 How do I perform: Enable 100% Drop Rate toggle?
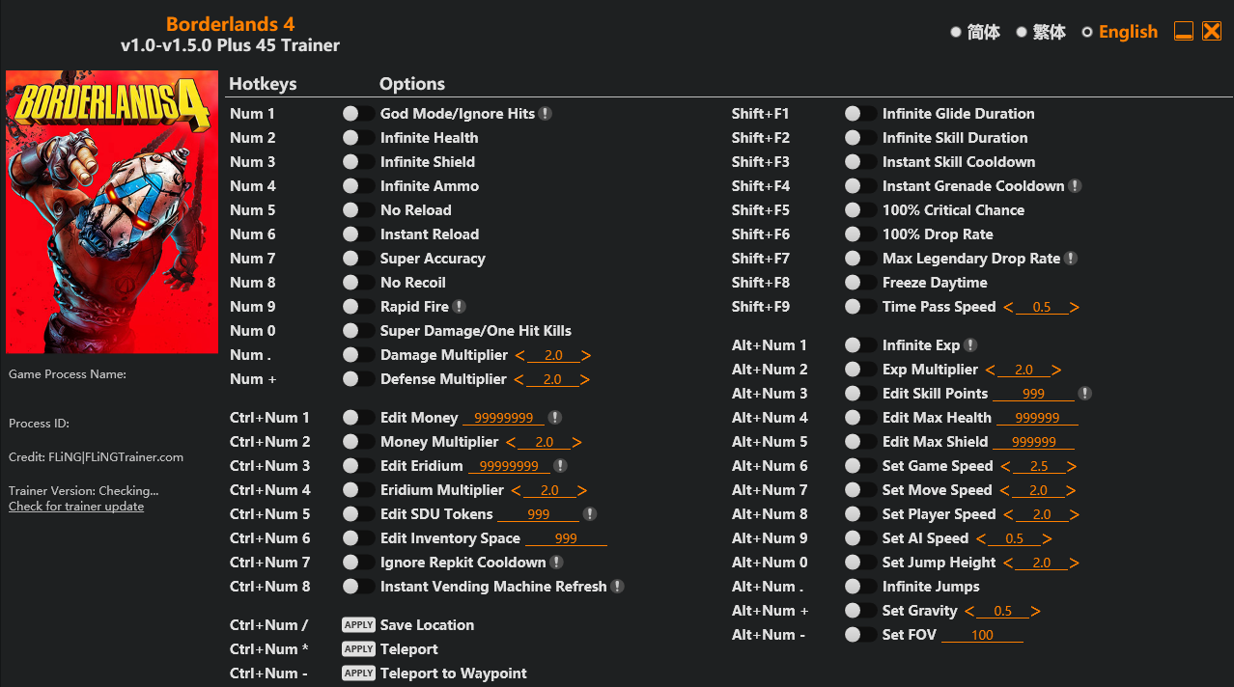tap(860, 234)
